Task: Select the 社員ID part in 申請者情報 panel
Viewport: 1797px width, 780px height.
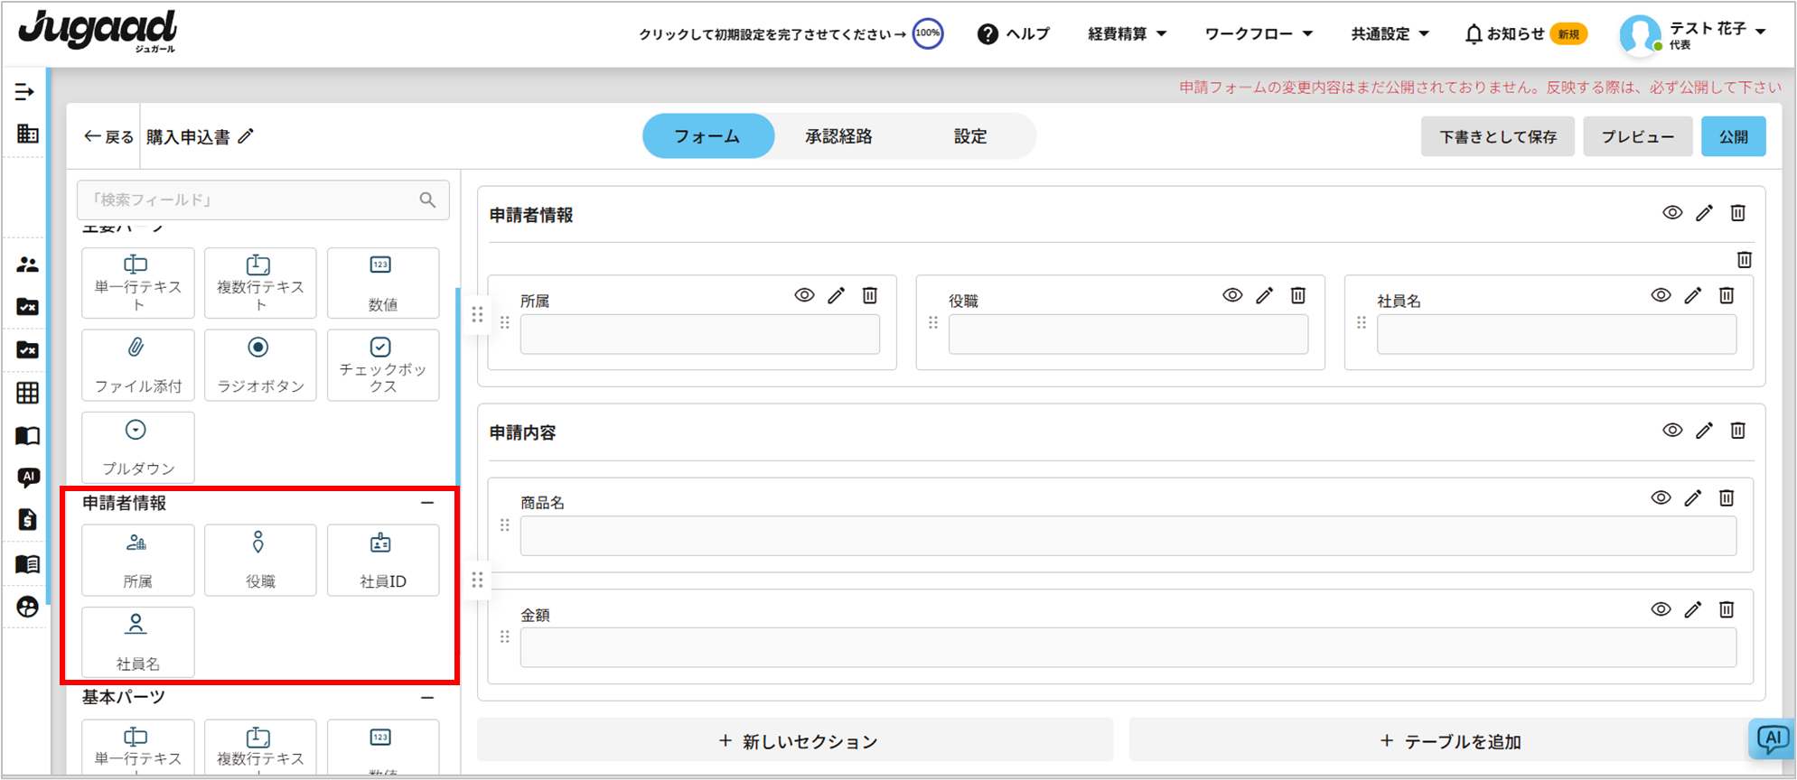Action: 382,560
